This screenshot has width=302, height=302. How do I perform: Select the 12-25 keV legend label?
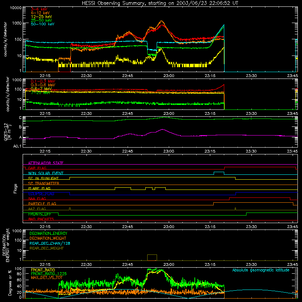click(42, 17)
